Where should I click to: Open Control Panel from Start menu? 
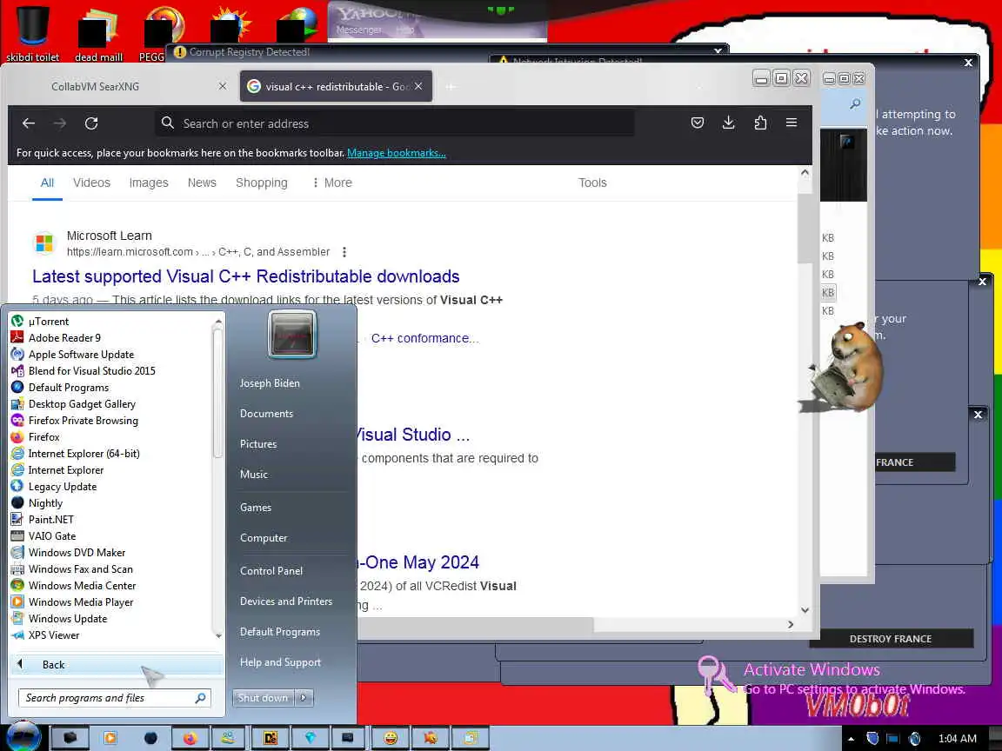pyautogui.click(x=271, y=571)
